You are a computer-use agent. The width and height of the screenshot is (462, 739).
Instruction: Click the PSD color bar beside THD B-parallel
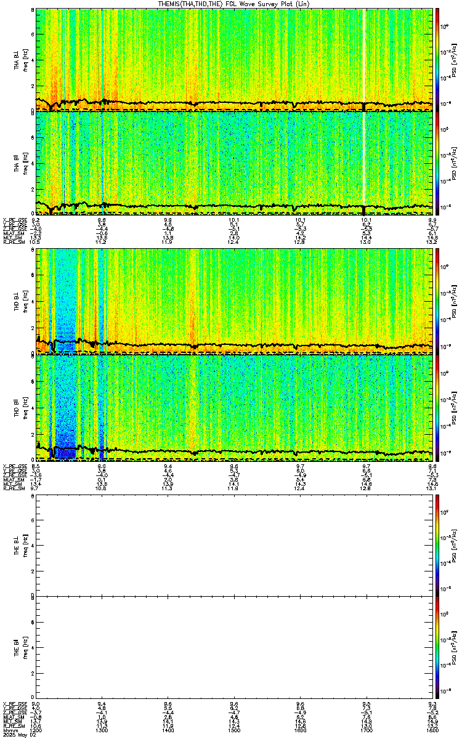437,406
